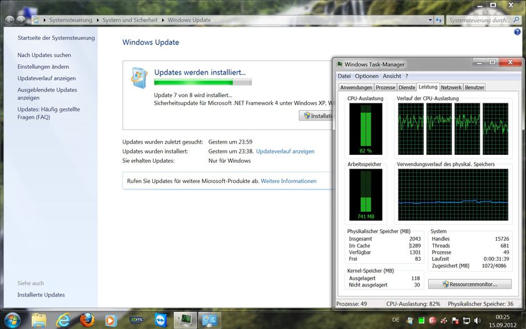Click the Systemsteuerung breadcrumb

click(x=70, y=20)
